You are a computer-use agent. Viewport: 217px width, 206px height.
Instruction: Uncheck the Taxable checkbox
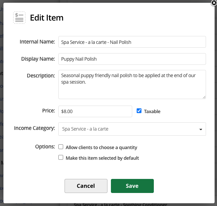coord(139,111)
